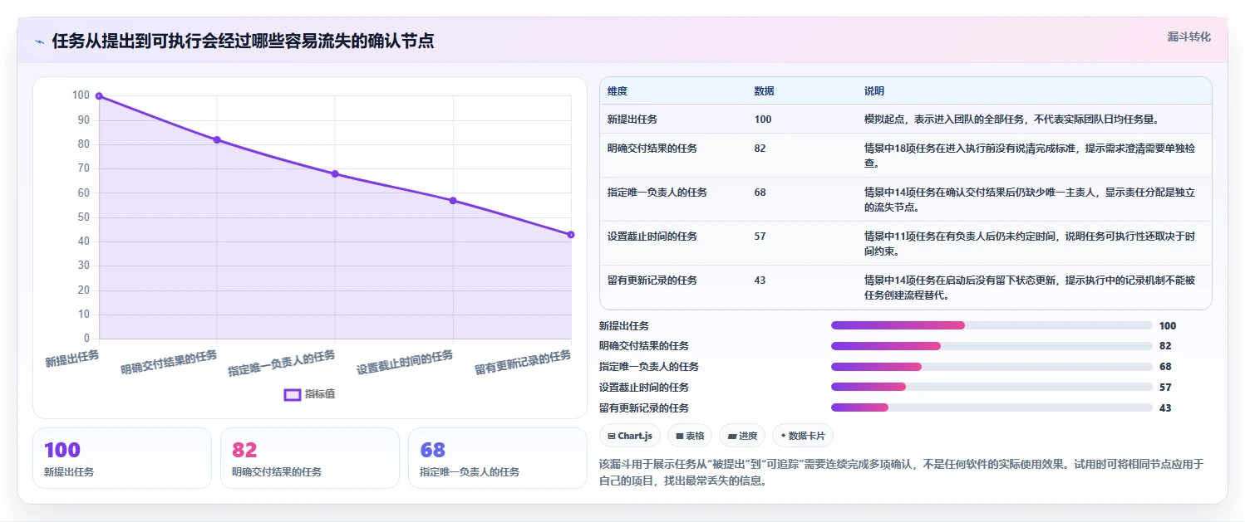Click the 留有更新记录的任务 label in the progress list
The height and width of the screenshot is (522, 1245).
(x=644, y=408)
